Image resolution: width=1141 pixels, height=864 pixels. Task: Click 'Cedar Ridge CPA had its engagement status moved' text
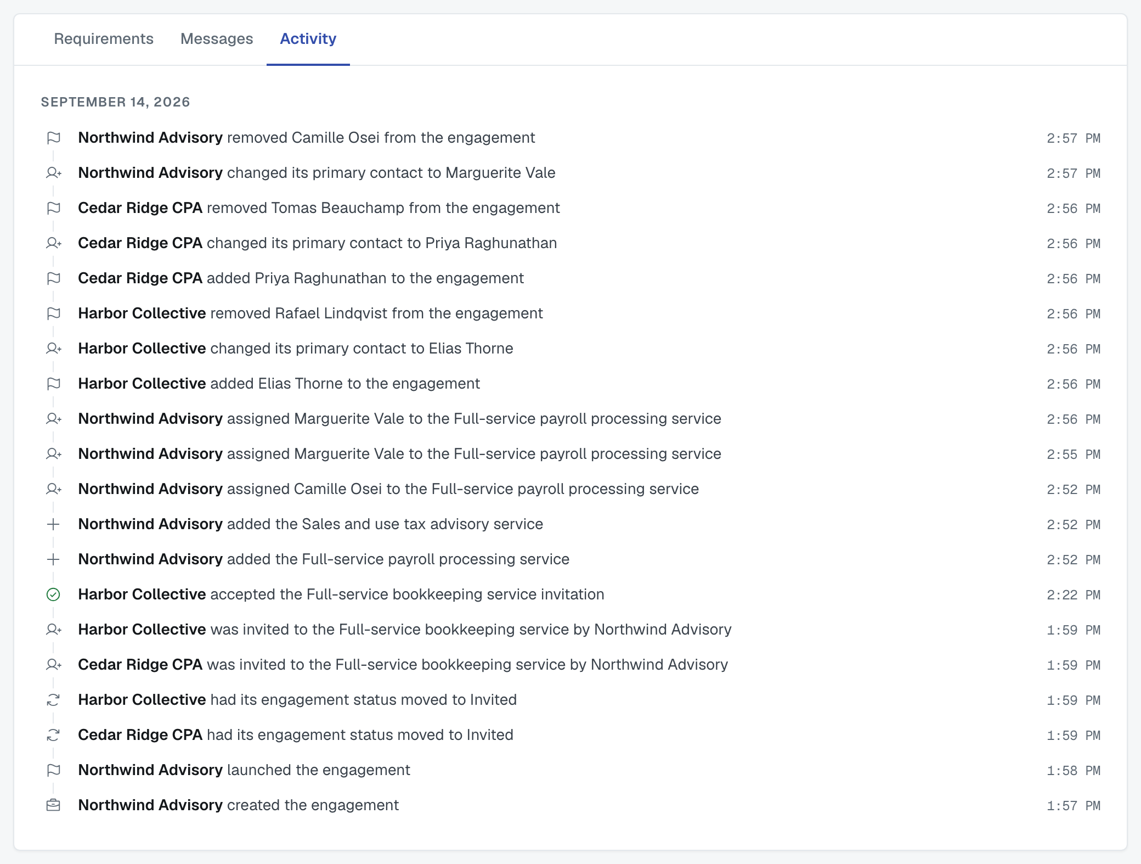296,735
